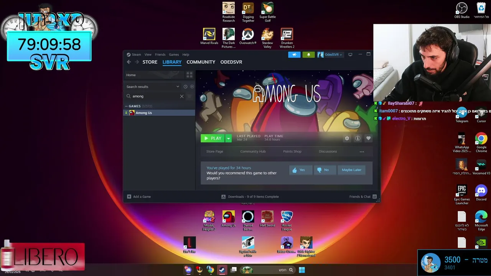Open Stardew Valley desktop shortcut
The width and height of the screenshot is (491, 276).
pos(267,38)
